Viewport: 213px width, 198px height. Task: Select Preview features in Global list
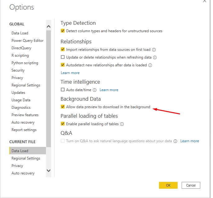tap(25, 115)
